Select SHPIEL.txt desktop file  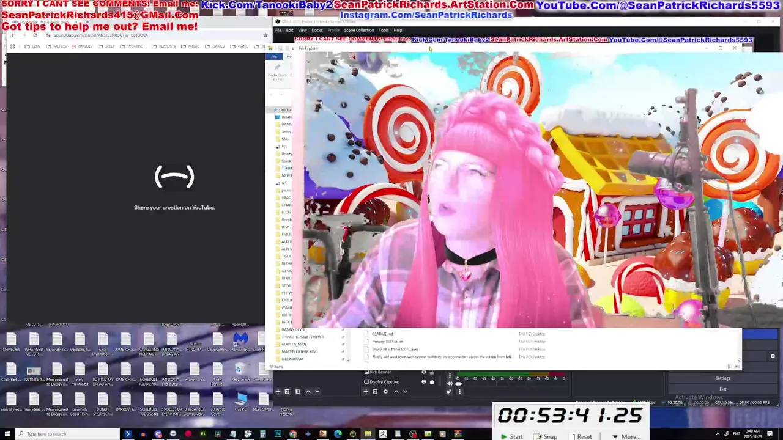(11, 342)
